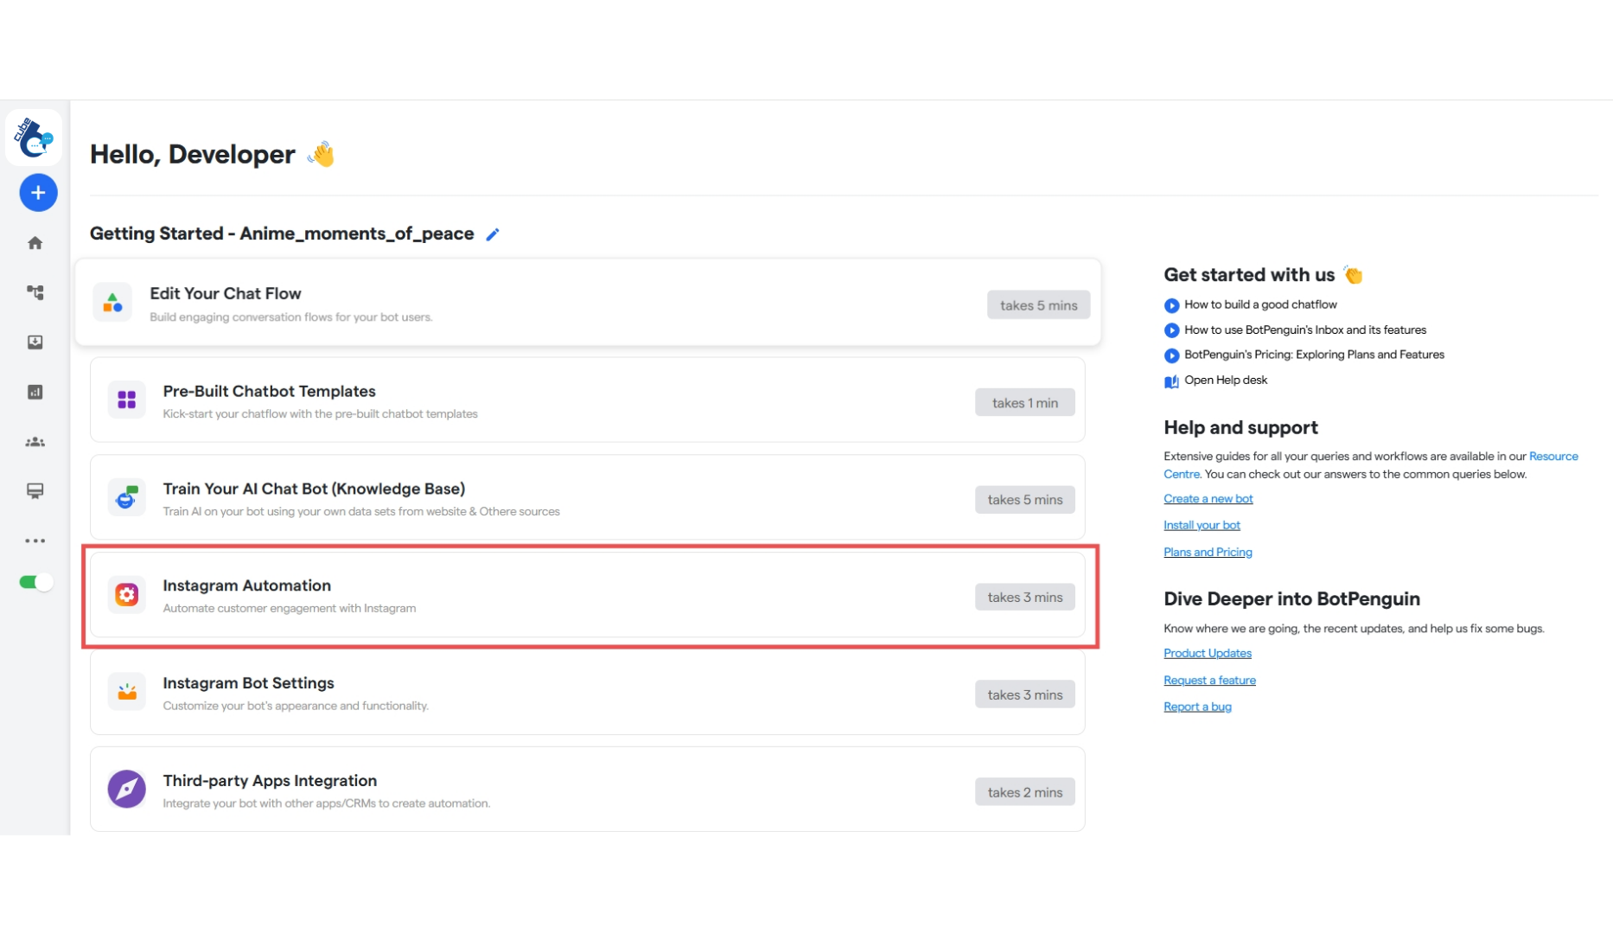
Task: Click 'Integrate your bot with other apps/CRMs' description
Action: [327, 803]
